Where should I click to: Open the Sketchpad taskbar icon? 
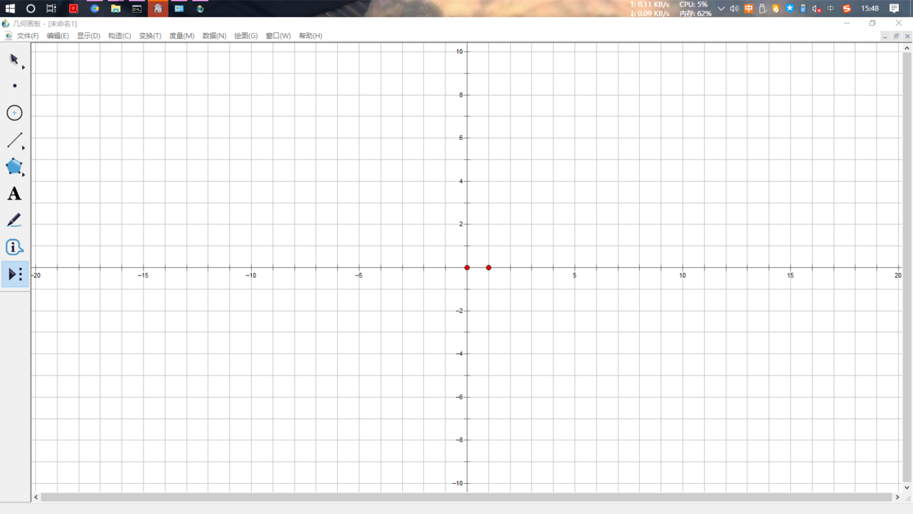pos(200,9)
